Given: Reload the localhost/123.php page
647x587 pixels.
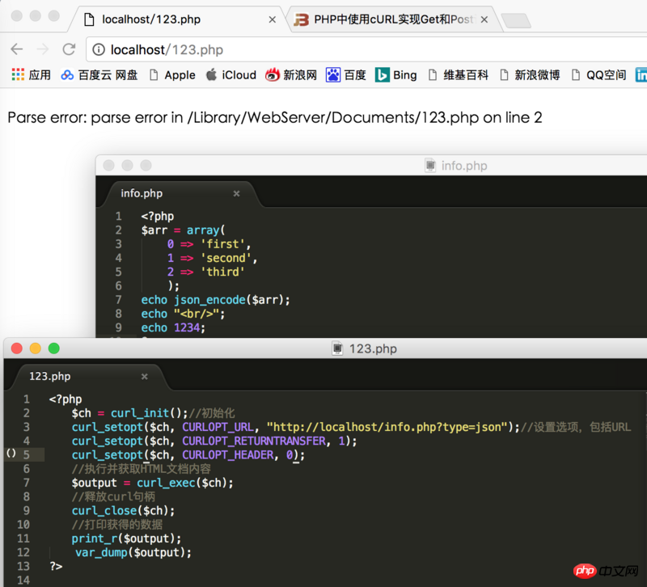Looking at the screenshot, I should click(69, 49).
